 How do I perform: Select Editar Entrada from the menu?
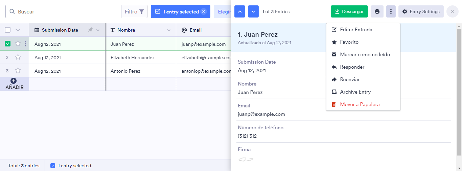click(x=356, y=30)
